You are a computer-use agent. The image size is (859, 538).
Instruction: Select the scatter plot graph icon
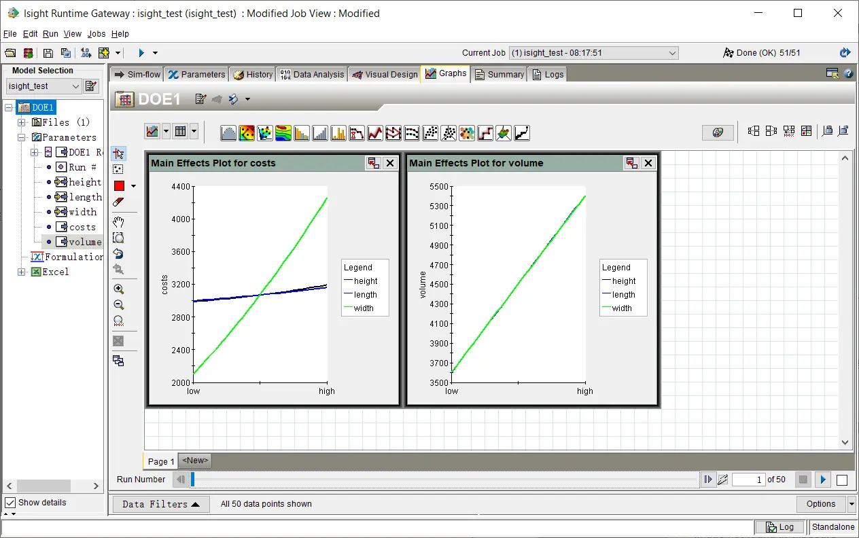(x=430, y=133)
